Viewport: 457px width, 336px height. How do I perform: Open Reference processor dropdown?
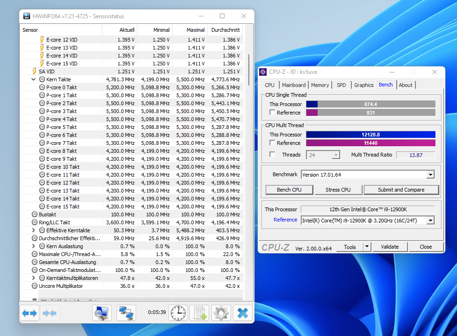(x=430, y=221)
